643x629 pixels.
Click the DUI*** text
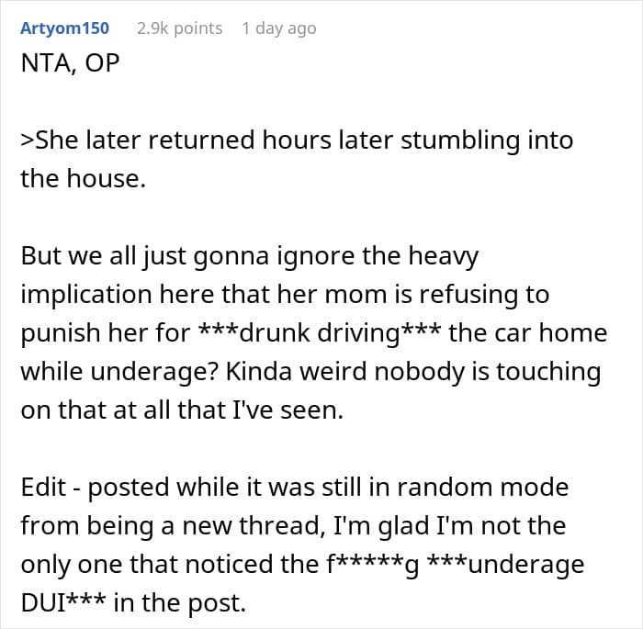pyautogui.click(x=62, y=603)
